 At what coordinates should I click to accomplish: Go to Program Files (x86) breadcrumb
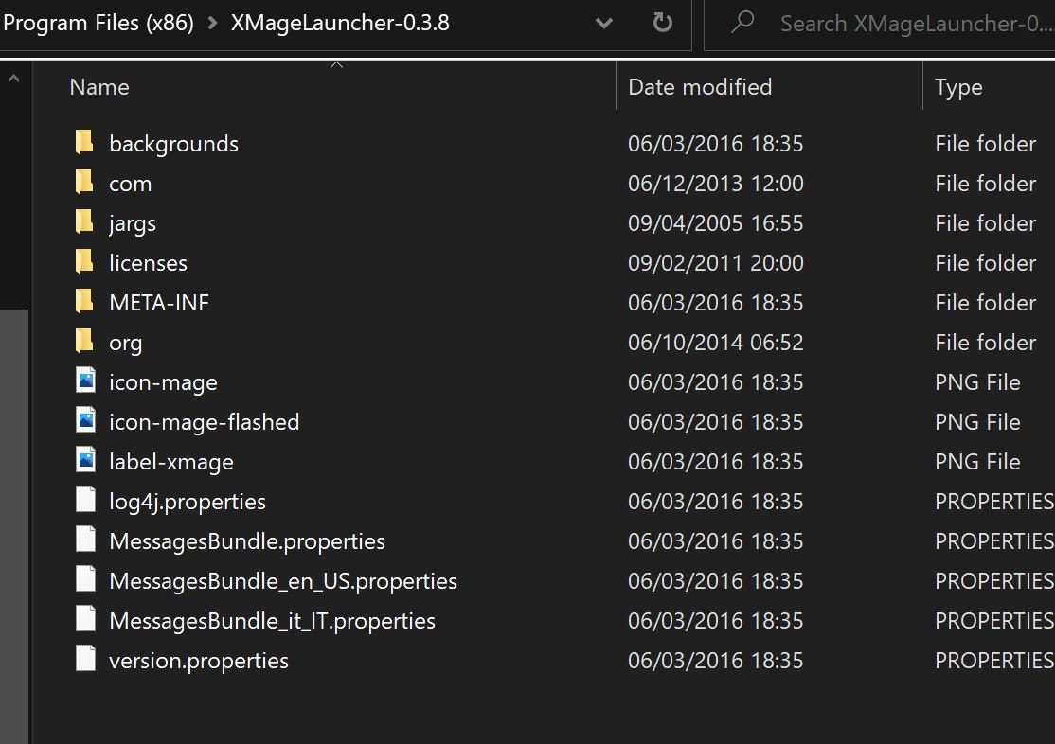[98, 24]
